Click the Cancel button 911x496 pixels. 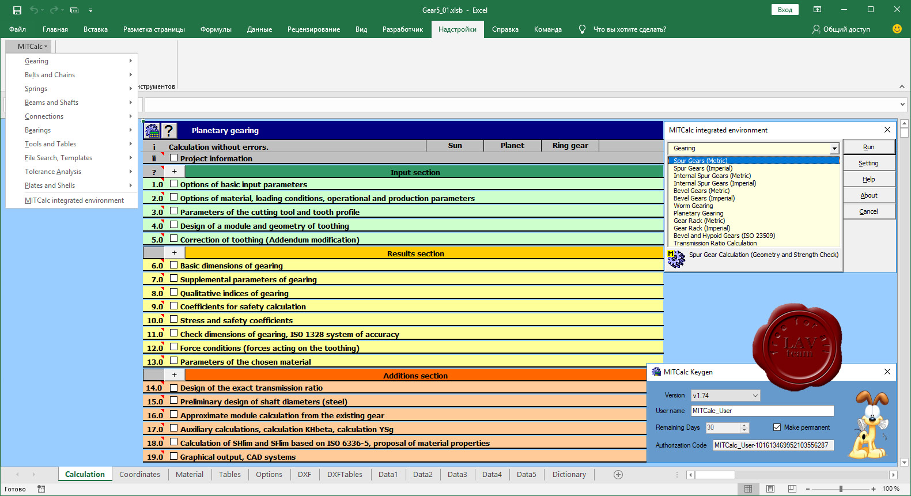point(869,211)
